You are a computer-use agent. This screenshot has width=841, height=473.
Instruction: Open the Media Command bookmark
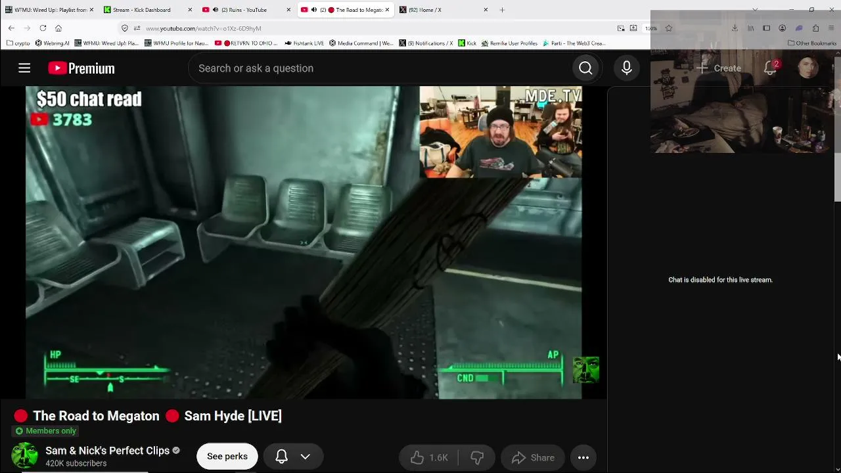coord(361,43)
